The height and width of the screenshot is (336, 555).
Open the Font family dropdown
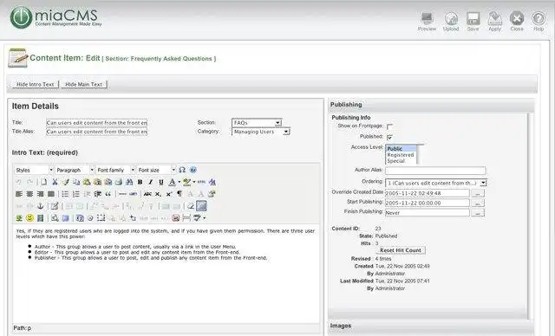point(115,170)
